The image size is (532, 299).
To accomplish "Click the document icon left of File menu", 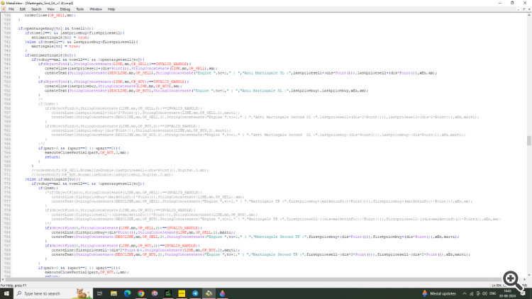I will click(4, 9).
